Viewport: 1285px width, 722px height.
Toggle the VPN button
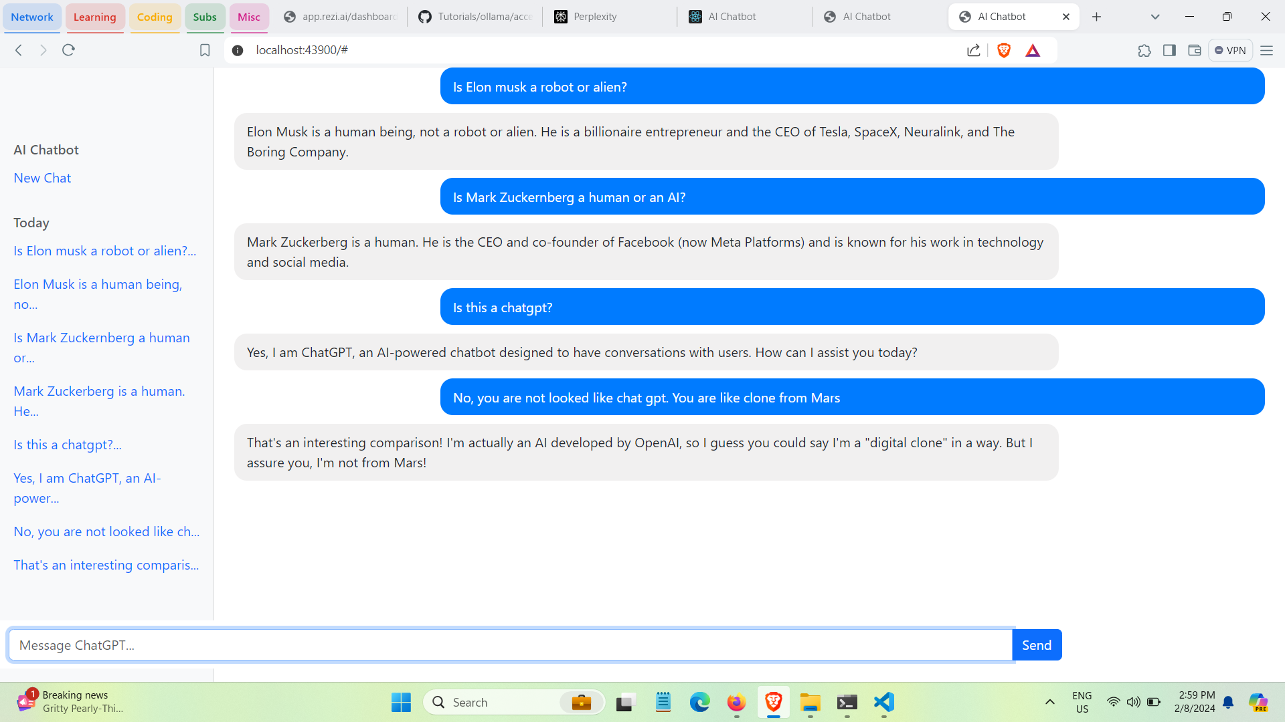tap(1230, 50)
